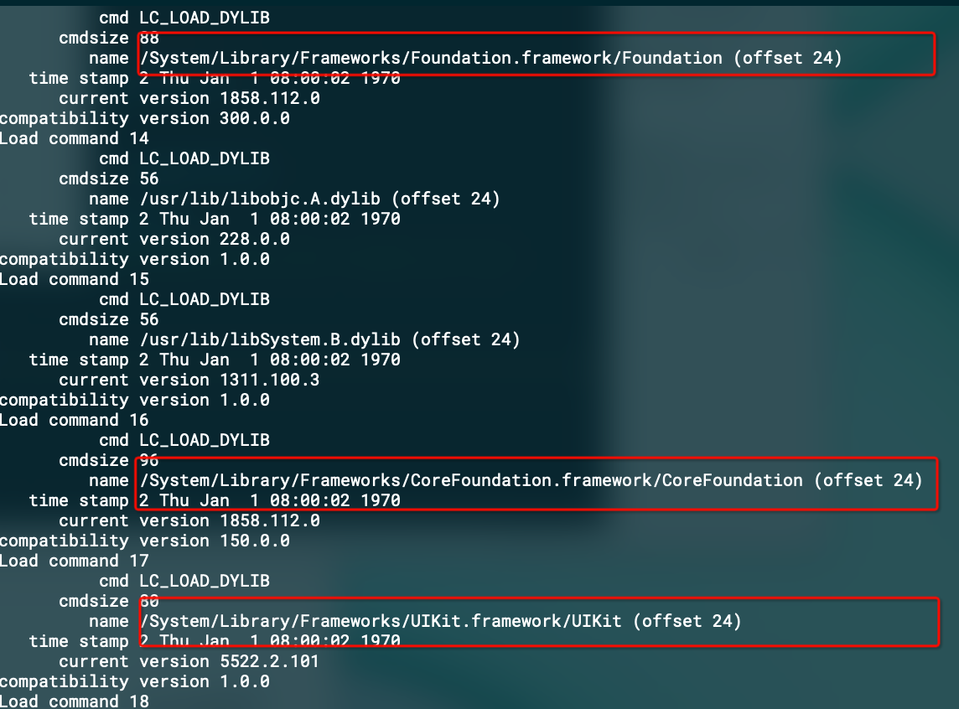Click the 'Load command 14' heading

point(74,139)
